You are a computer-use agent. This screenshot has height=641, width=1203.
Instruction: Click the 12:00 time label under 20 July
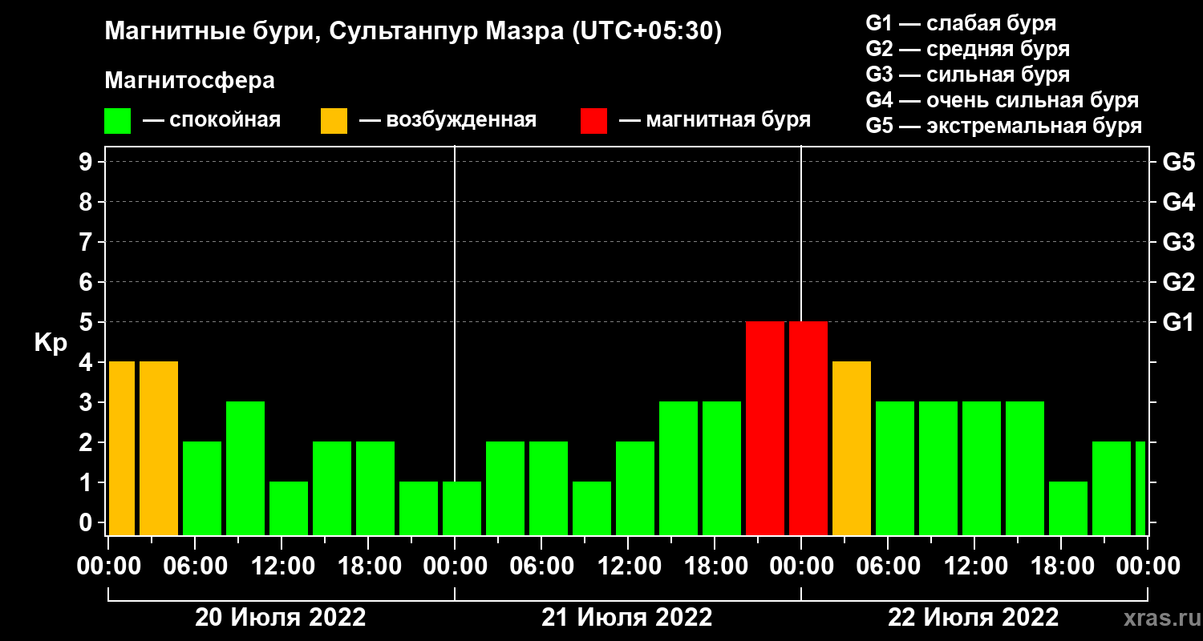(282, 566)
